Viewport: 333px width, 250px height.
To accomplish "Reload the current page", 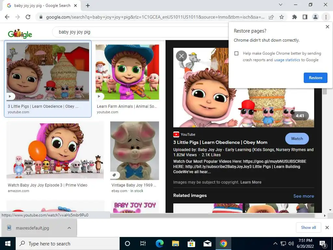I will [28, 17].
